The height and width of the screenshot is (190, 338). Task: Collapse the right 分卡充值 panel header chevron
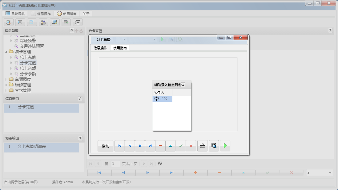(330, 30)
